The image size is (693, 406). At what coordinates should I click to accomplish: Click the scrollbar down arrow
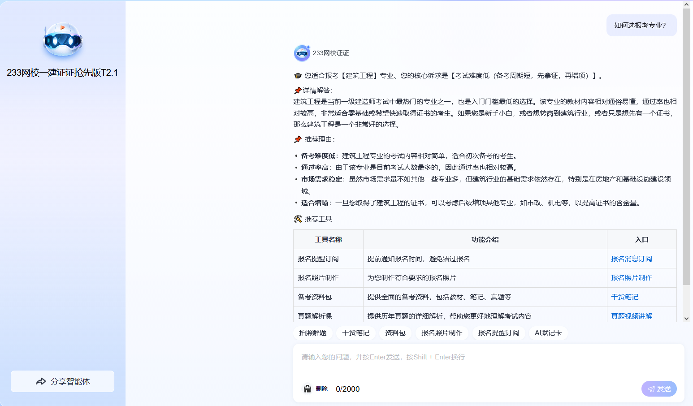click(x=686, y=319)
